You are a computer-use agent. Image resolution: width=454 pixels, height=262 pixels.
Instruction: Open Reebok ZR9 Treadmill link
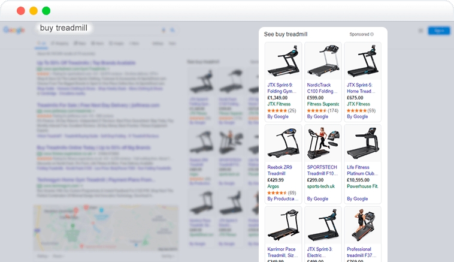(280, 170)
